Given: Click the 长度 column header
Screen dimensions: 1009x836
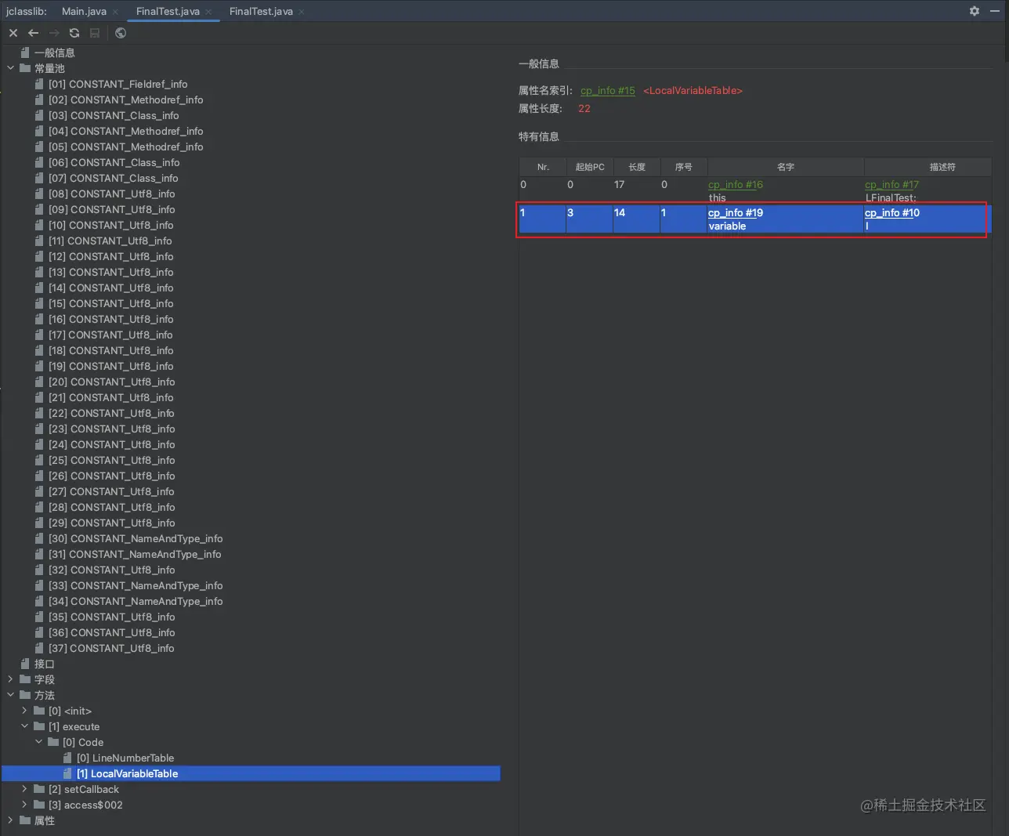Looking at the screenshot, I should pyautogui.click(x=637, y=167).
